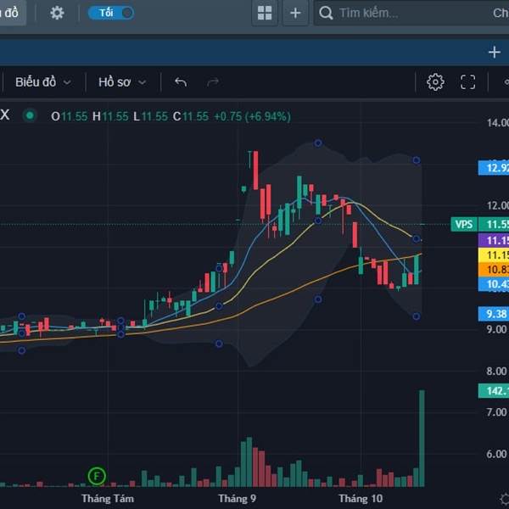This screenshot has height=509, width=509.
Task: Click the plus icon on blue bar
Action: [494, 52]
